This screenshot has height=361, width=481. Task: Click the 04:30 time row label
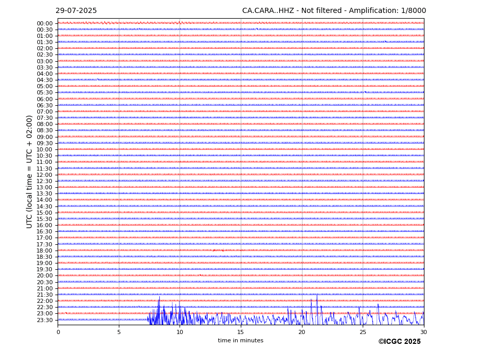(x=45, y=80)
